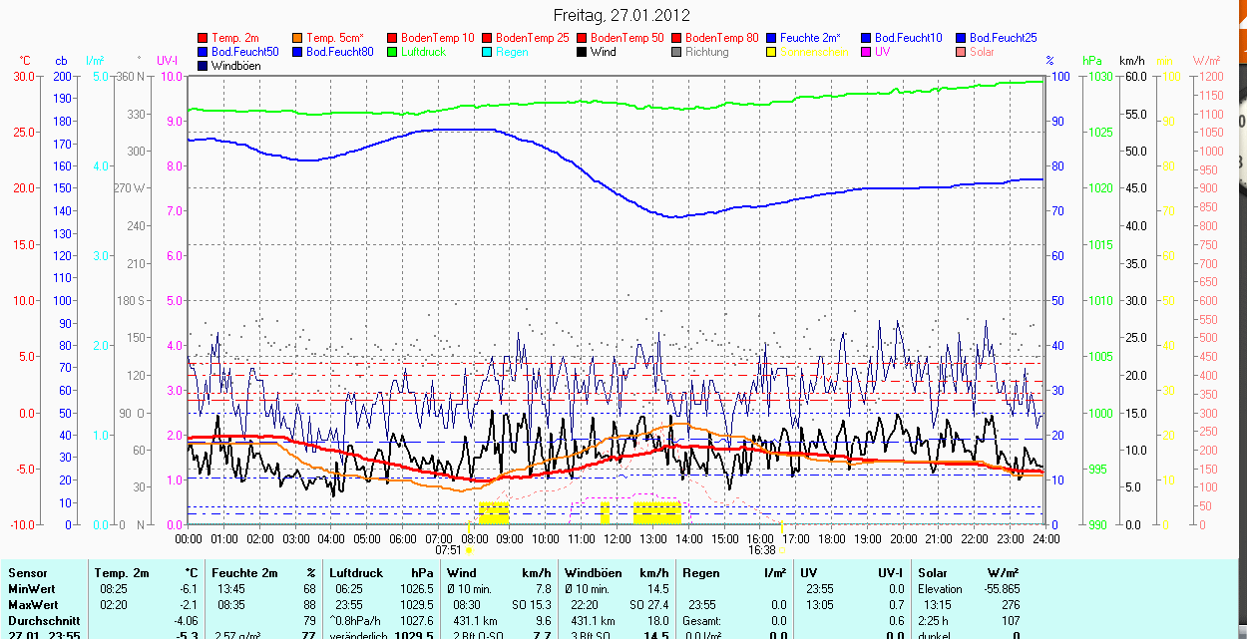Click the gray Richtung legend square
The height and width of the screenshot is (639, 1247).
676,52
